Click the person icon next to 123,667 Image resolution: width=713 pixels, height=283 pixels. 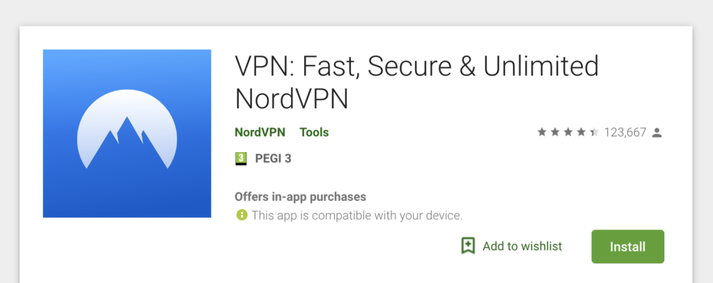click(657, 132)
